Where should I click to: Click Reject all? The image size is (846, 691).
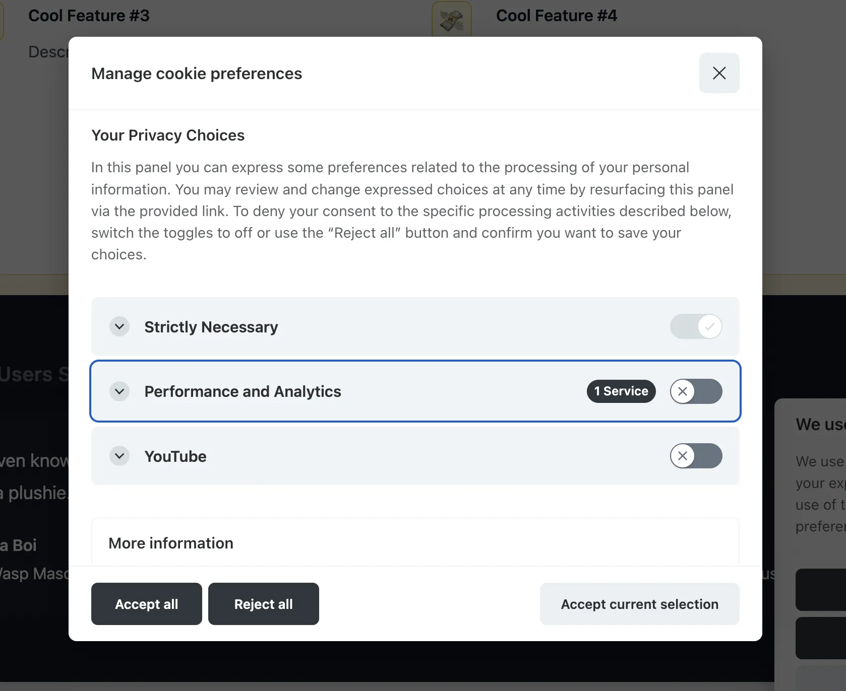263,604
